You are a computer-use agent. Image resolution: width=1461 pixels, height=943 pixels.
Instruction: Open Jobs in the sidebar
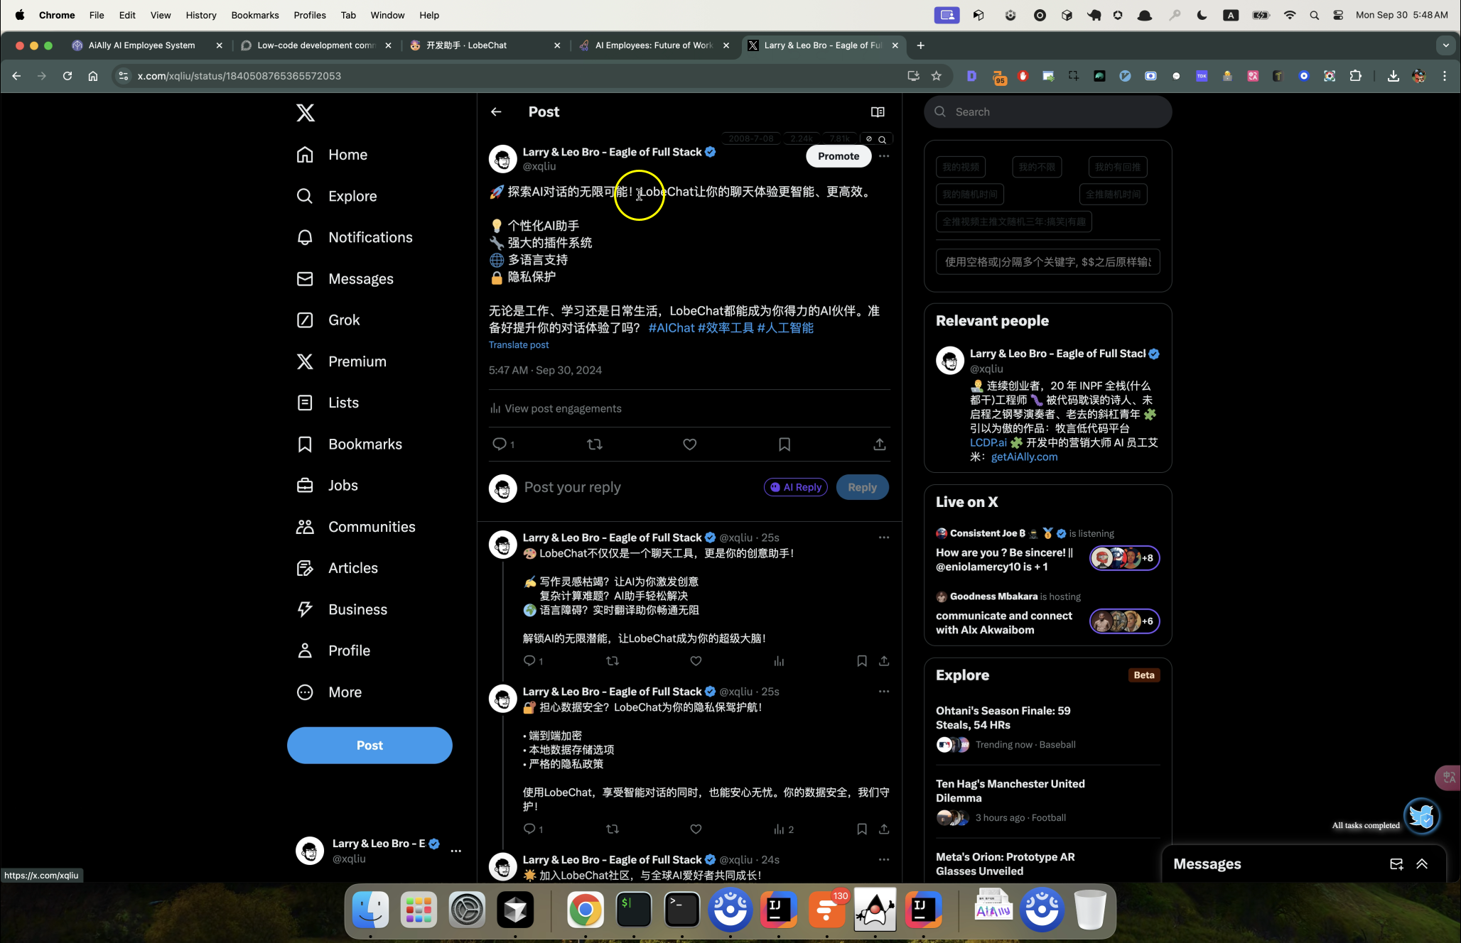pyautogui.click(x=327, y=486)
